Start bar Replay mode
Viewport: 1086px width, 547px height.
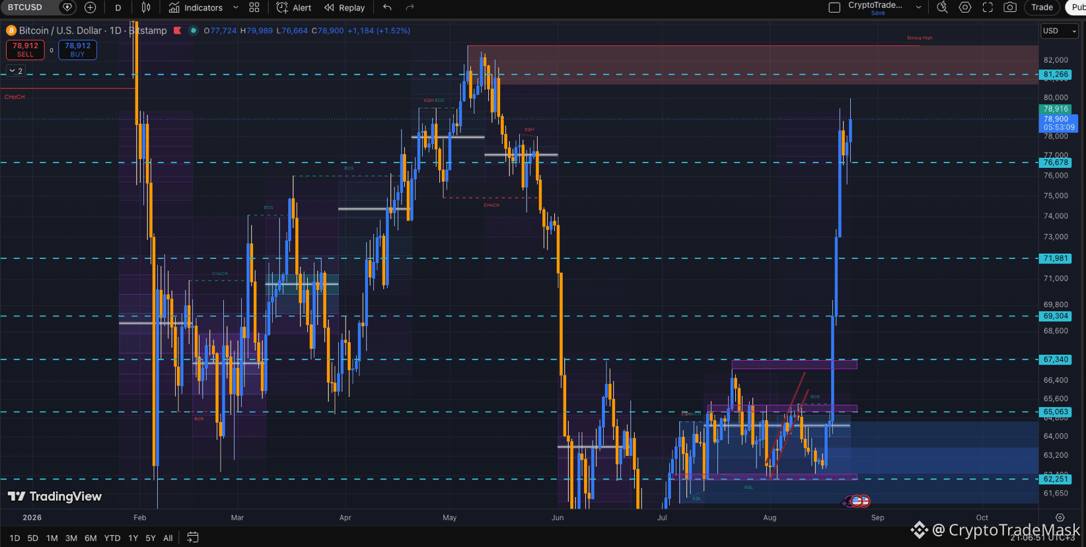click(x=345, y=8)
